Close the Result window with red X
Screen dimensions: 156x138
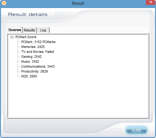(x=150, y=2)
